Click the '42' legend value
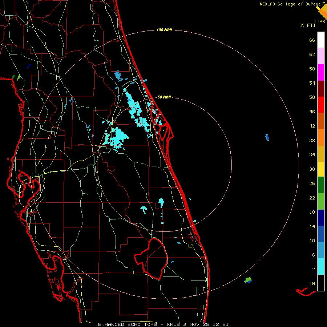Viewport: 327px width, 327px height. click(312, 126)
